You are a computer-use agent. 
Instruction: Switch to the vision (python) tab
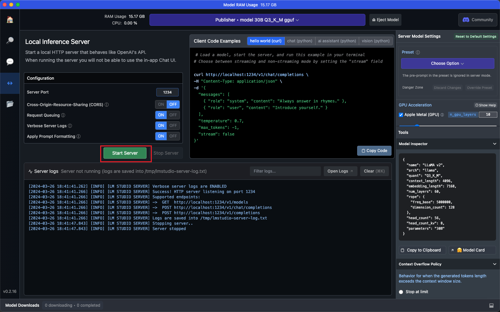tap(376, 41)
